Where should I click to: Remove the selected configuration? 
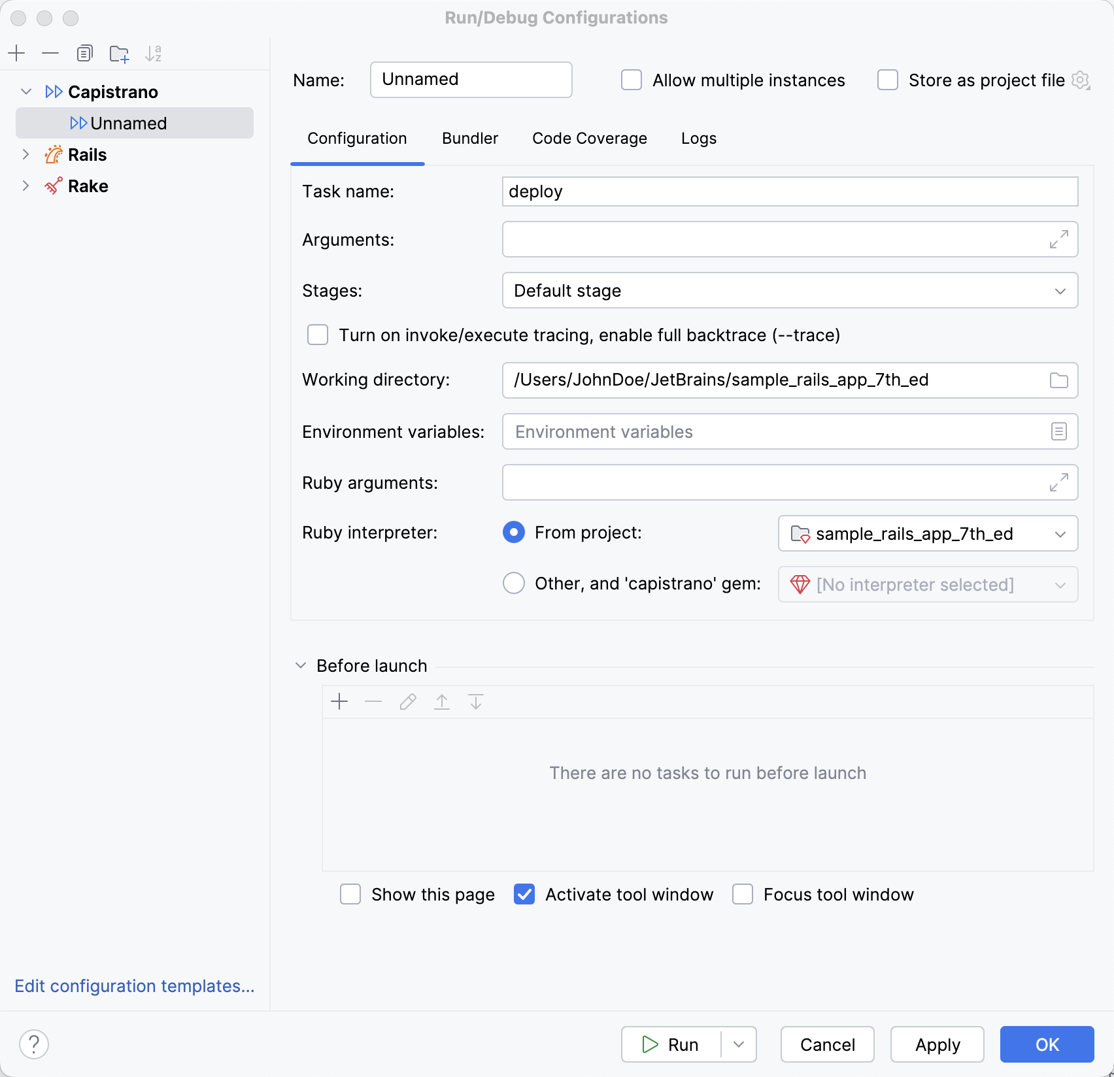coord(50,54)
